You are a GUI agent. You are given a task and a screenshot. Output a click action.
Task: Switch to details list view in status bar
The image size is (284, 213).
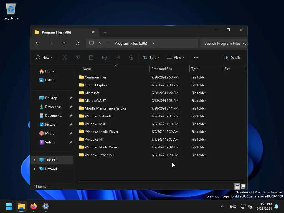pyautogui.click(x=237, y=186)
